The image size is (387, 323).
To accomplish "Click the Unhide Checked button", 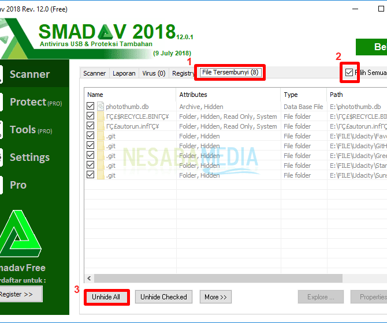I will point(163,297).
